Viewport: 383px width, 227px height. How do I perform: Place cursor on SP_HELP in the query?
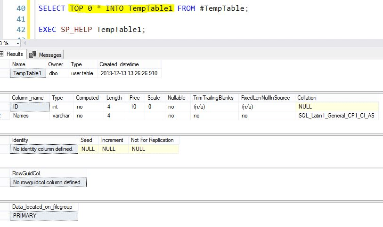pyautogui.click(x=76, y=30)
